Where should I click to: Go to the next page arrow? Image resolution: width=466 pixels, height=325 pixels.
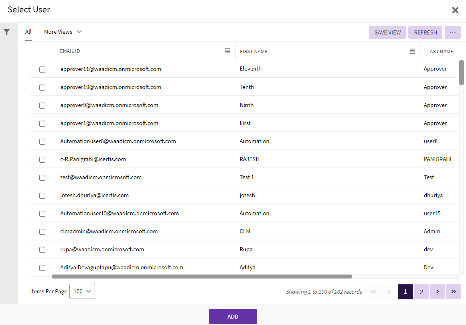[437, 292]
